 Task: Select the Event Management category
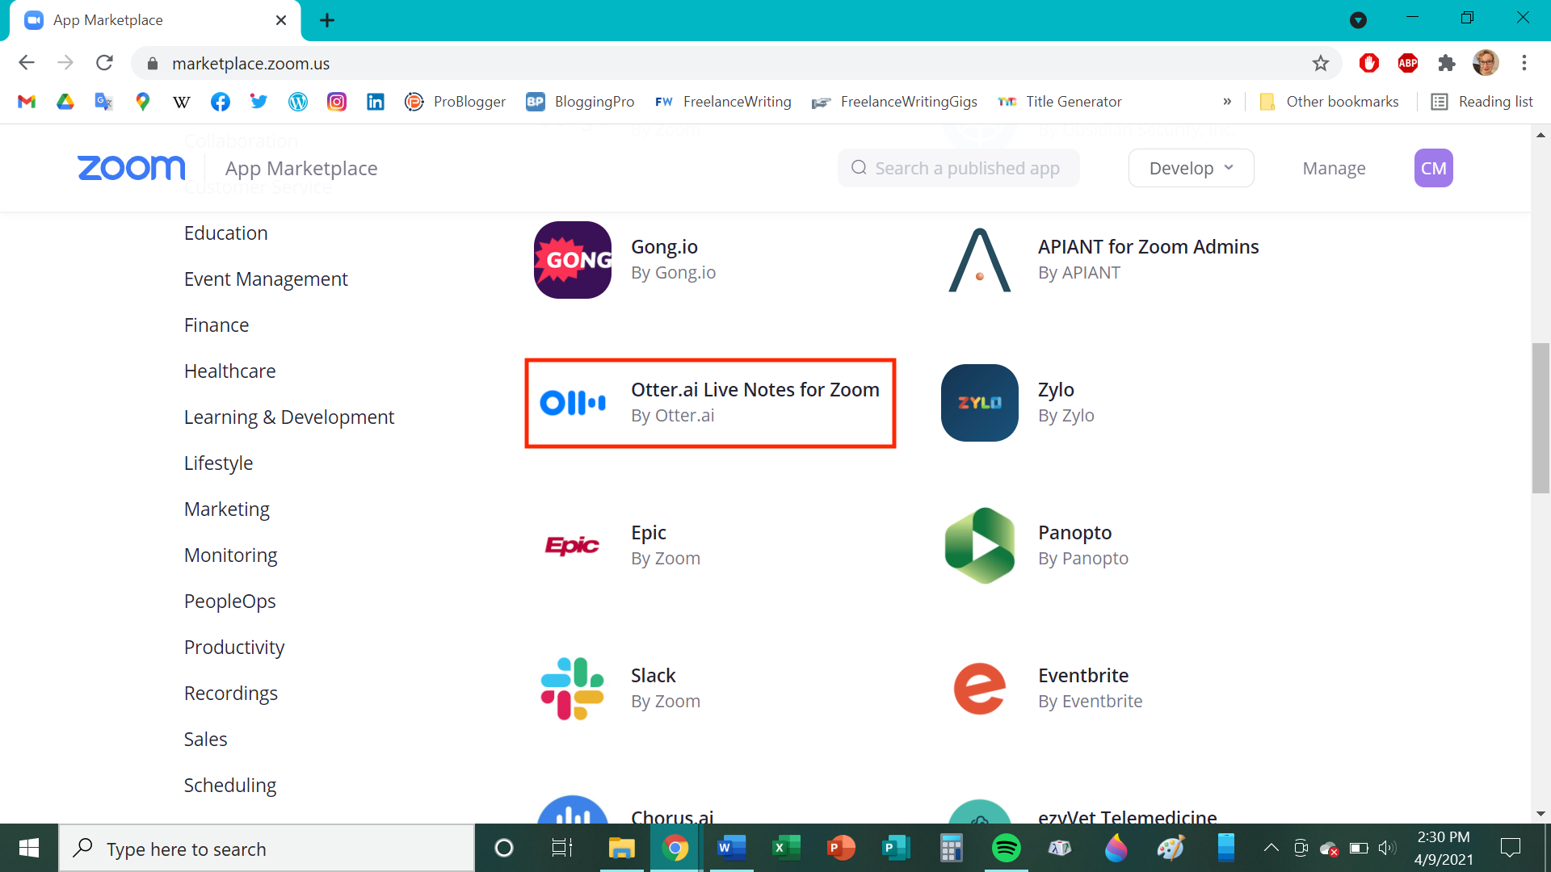pos(266,279)
